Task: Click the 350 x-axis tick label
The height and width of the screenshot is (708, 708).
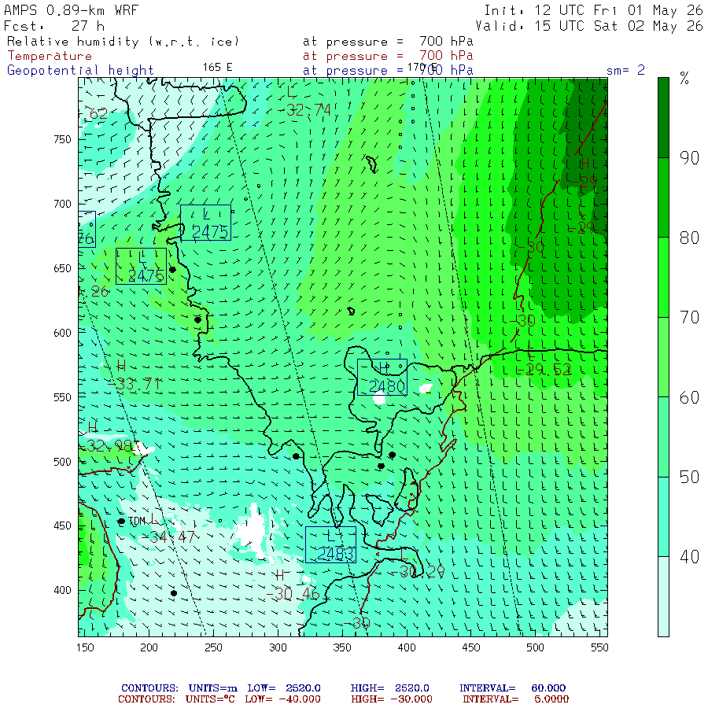Action: click(x=342, y=647)
